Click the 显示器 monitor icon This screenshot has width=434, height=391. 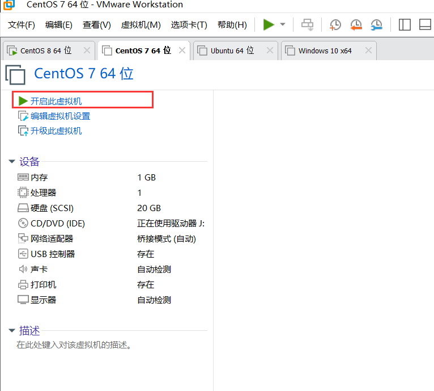(23, 300)
